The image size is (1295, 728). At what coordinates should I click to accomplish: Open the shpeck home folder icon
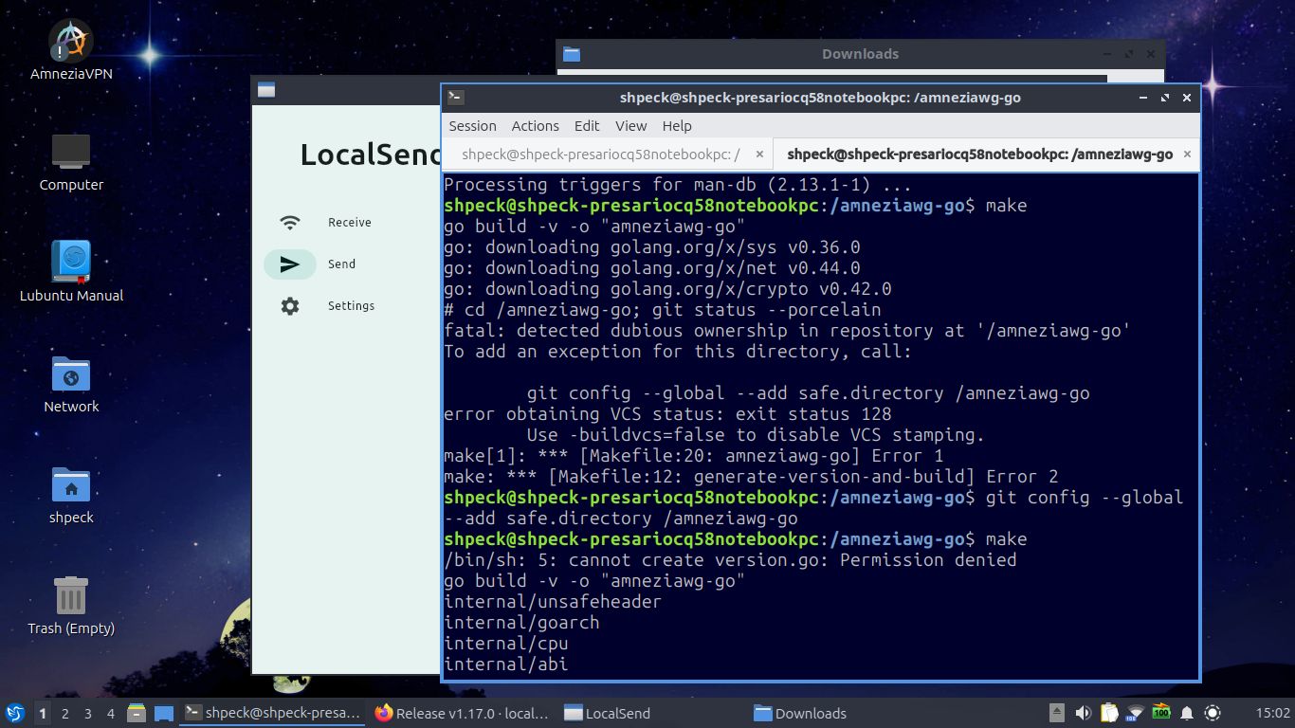point(71,494)
